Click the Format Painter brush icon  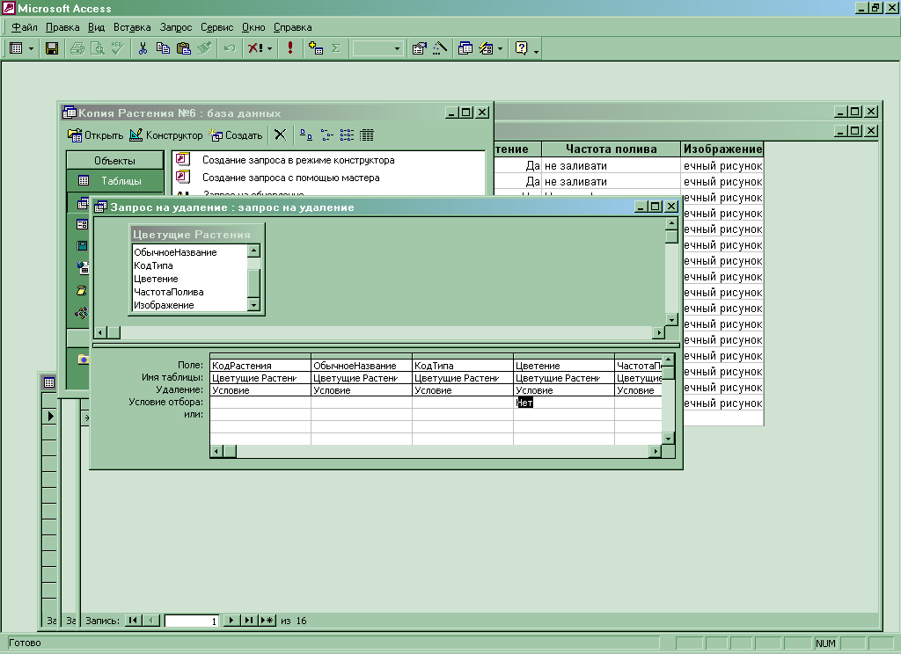coord(204,49)
